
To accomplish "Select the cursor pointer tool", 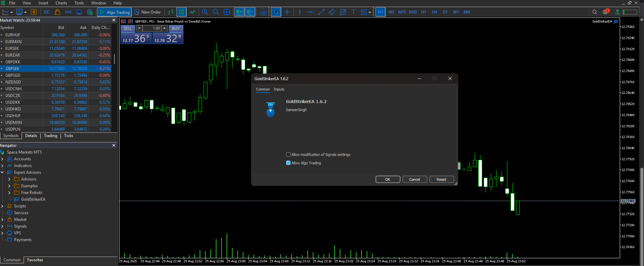I will 276,12.
